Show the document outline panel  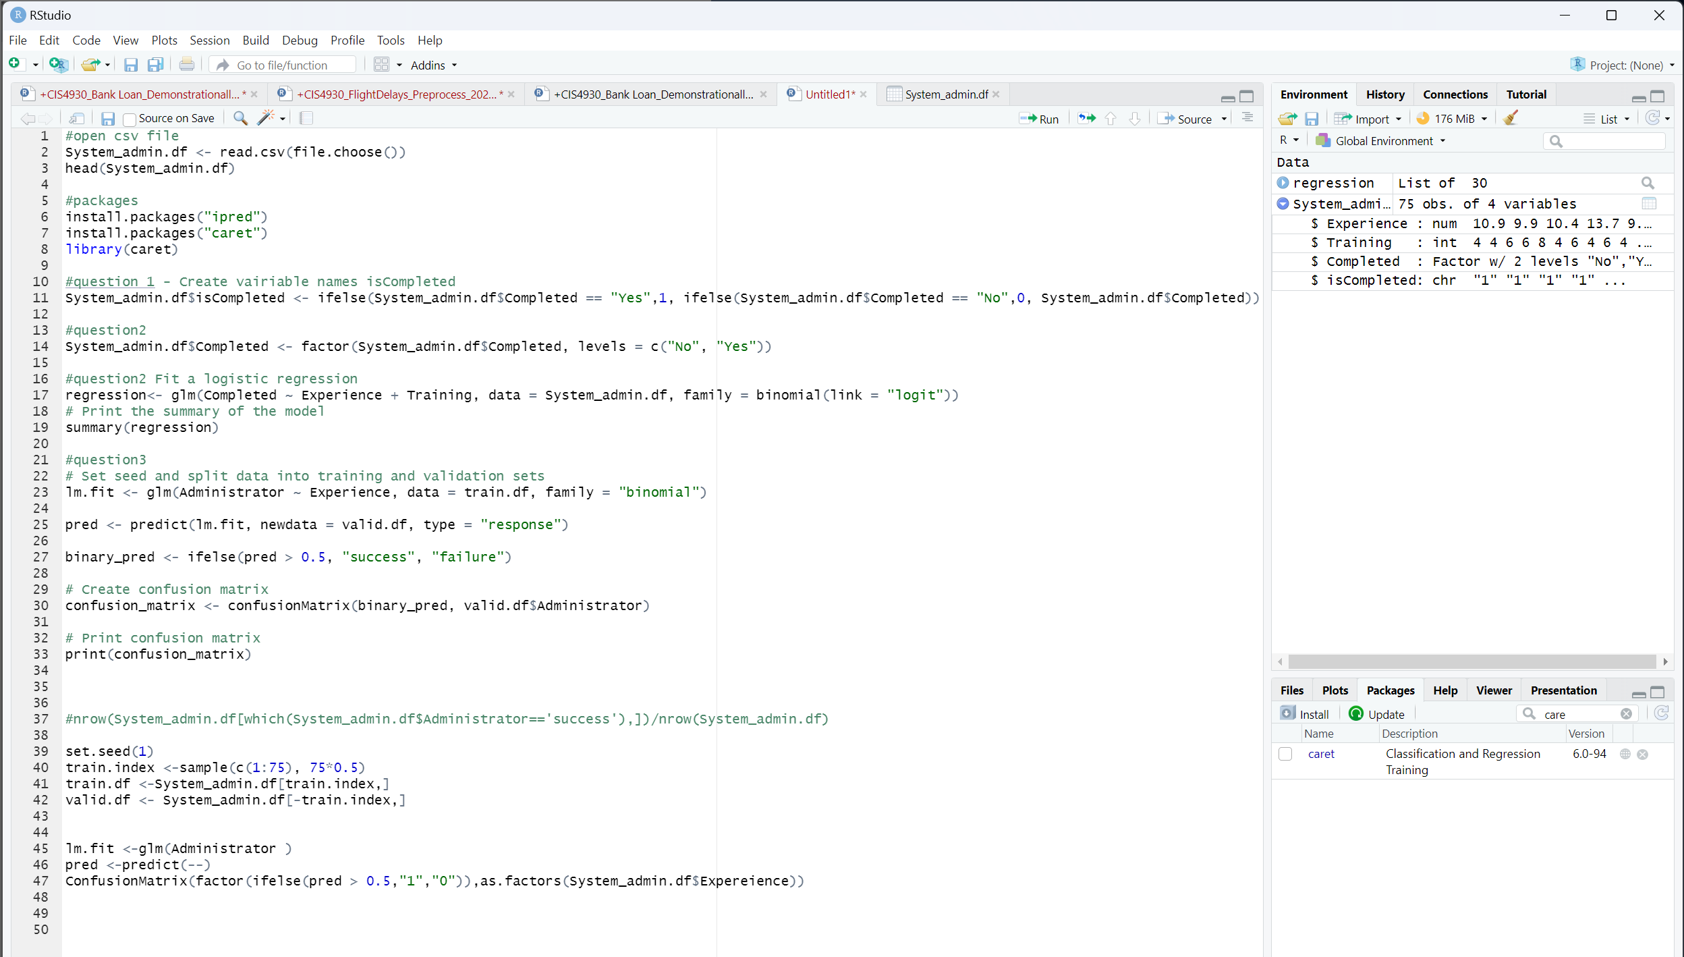click(1247, 117)
